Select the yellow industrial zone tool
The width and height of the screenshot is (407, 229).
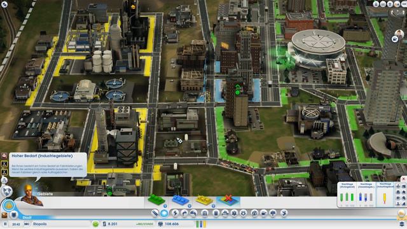(204, 200)
